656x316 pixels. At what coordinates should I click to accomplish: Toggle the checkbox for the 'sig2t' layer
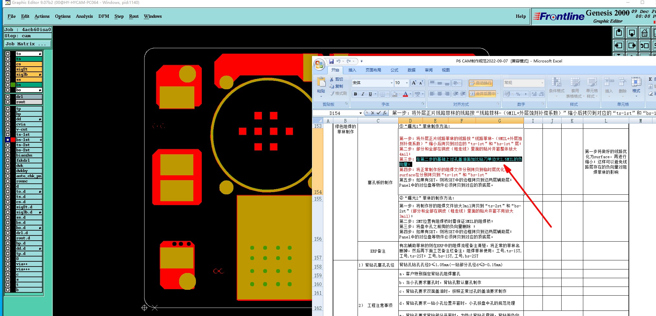[x=8, y=69]
